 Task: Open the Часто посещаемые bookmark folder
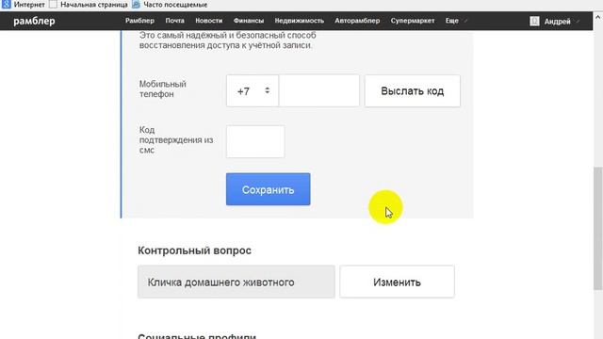170,5
